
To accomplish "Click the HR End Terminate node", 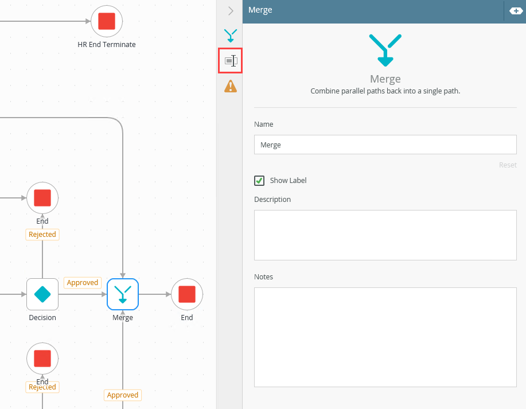I will [107, 22].
